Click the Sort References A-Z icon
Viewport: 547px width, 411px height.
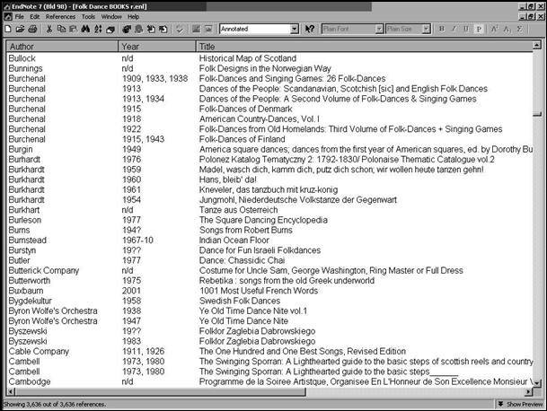tap(98, 29)
